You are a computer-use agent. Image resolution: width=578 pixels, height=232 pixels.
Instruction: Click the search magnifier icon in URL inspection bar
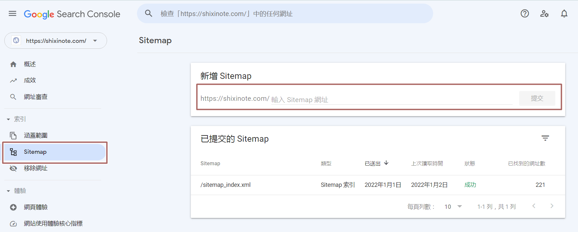tap(148, 13)
